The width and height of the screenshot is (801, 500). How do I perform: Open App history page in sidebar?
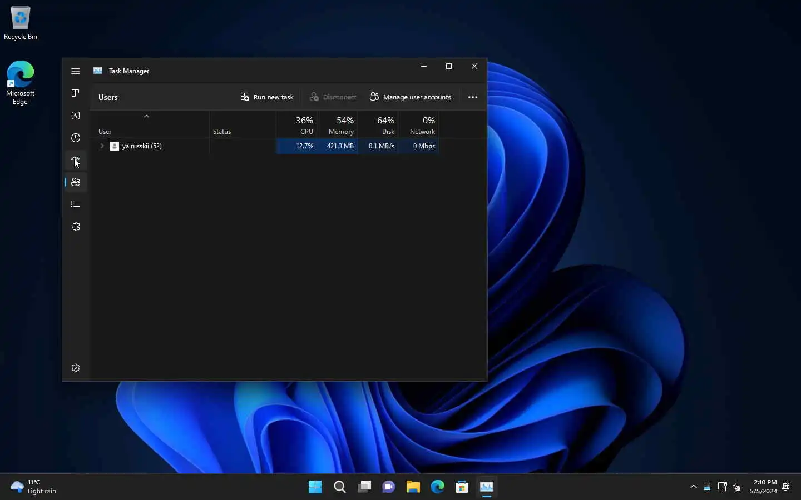click(76, 138)
